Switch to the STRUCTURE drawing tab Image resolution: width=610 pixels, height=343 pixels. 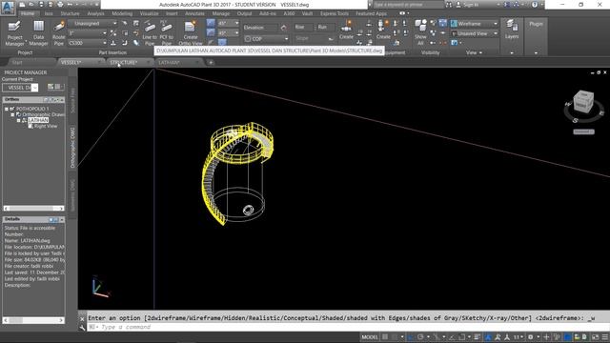click(123, 62)
